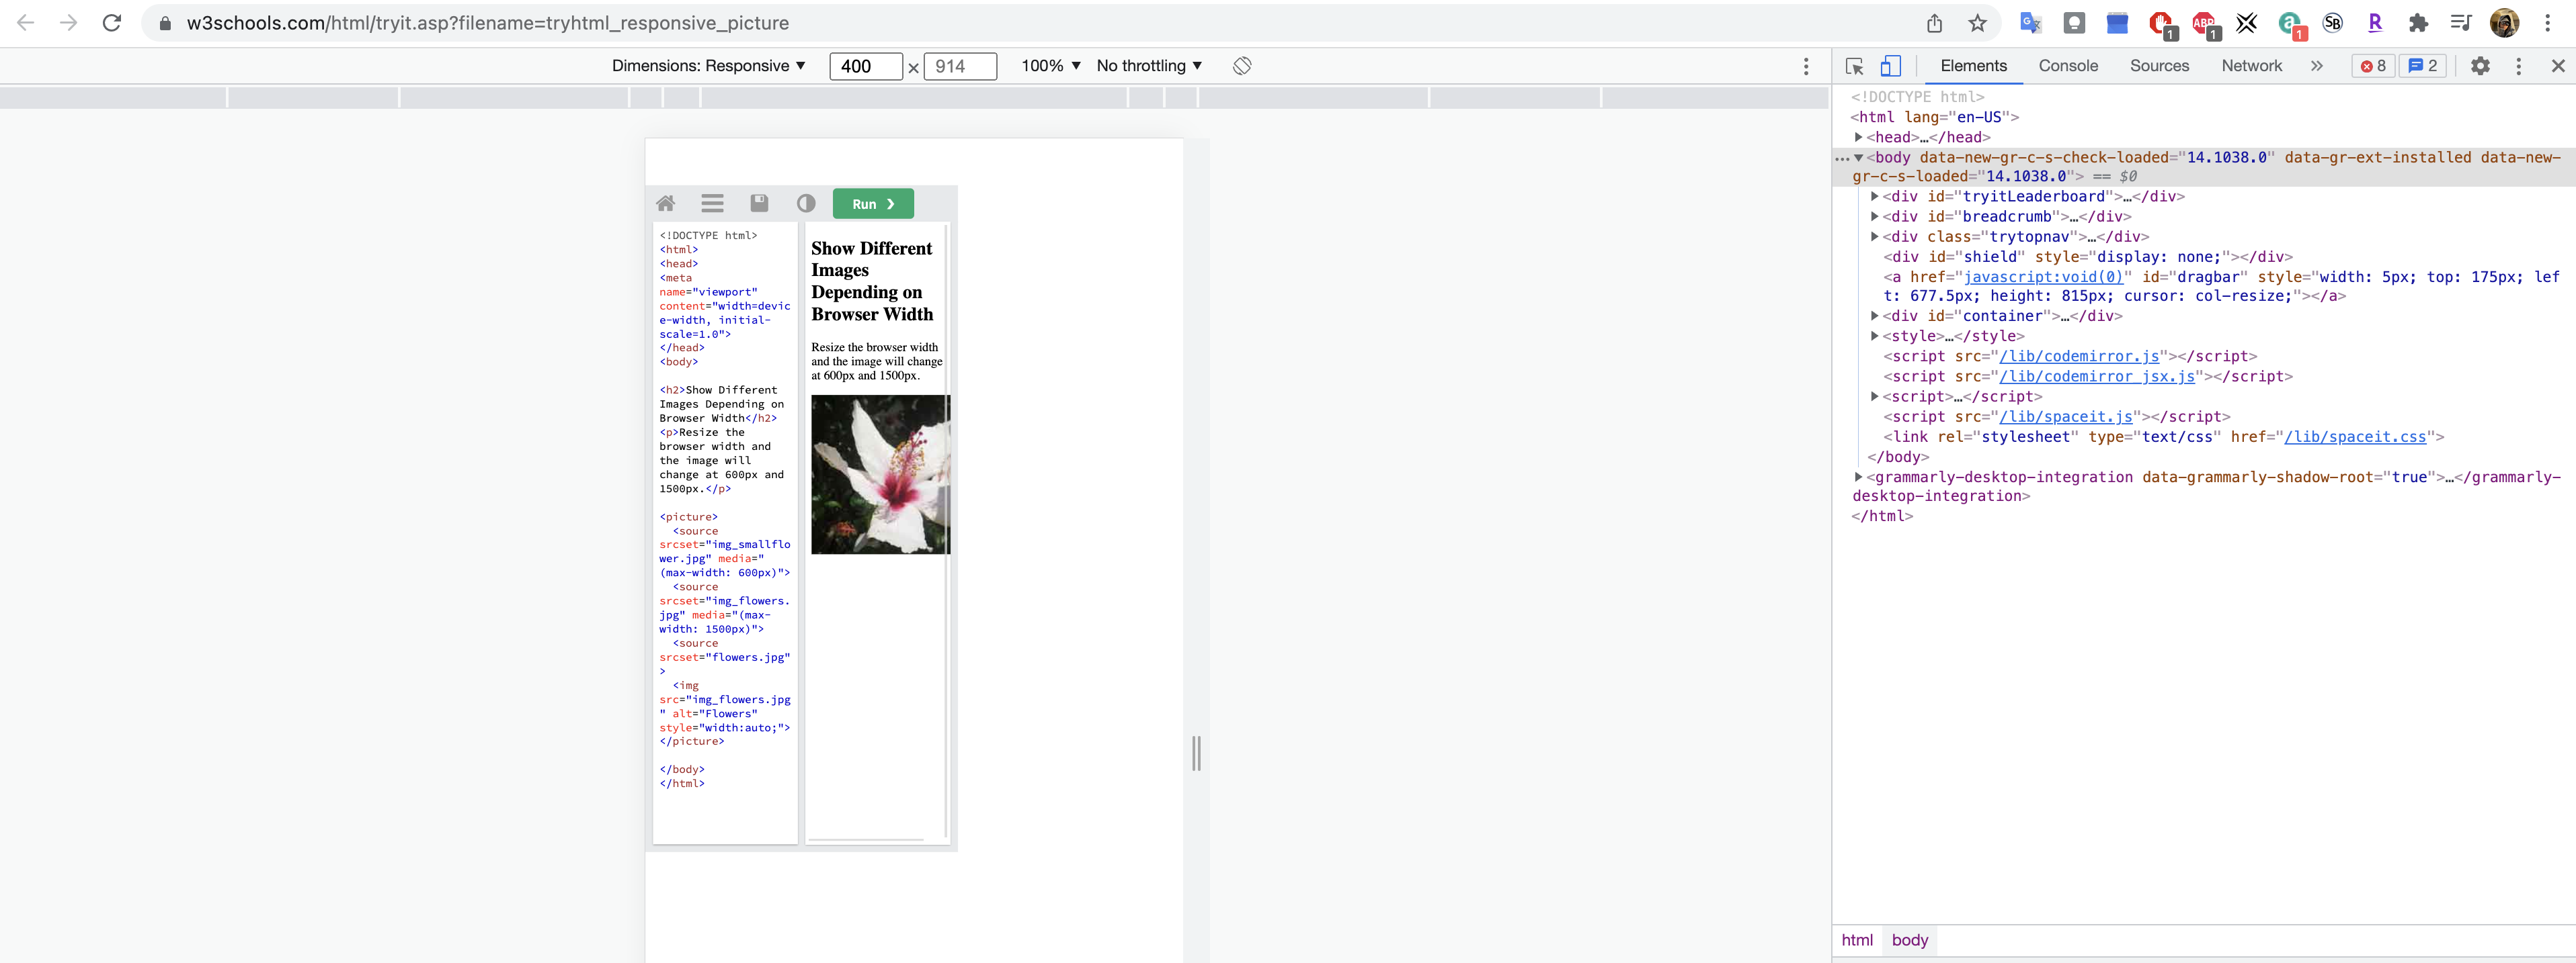2576x963 pixels.
Task: Activate the inspect element picker icon
Action: tap(1854, 66)
